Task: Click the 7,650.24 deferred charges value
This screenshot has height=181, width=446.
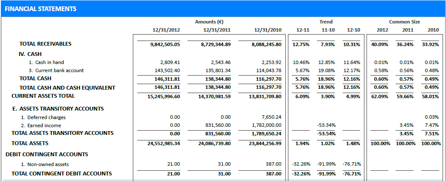Action: [x=270, y=117]
